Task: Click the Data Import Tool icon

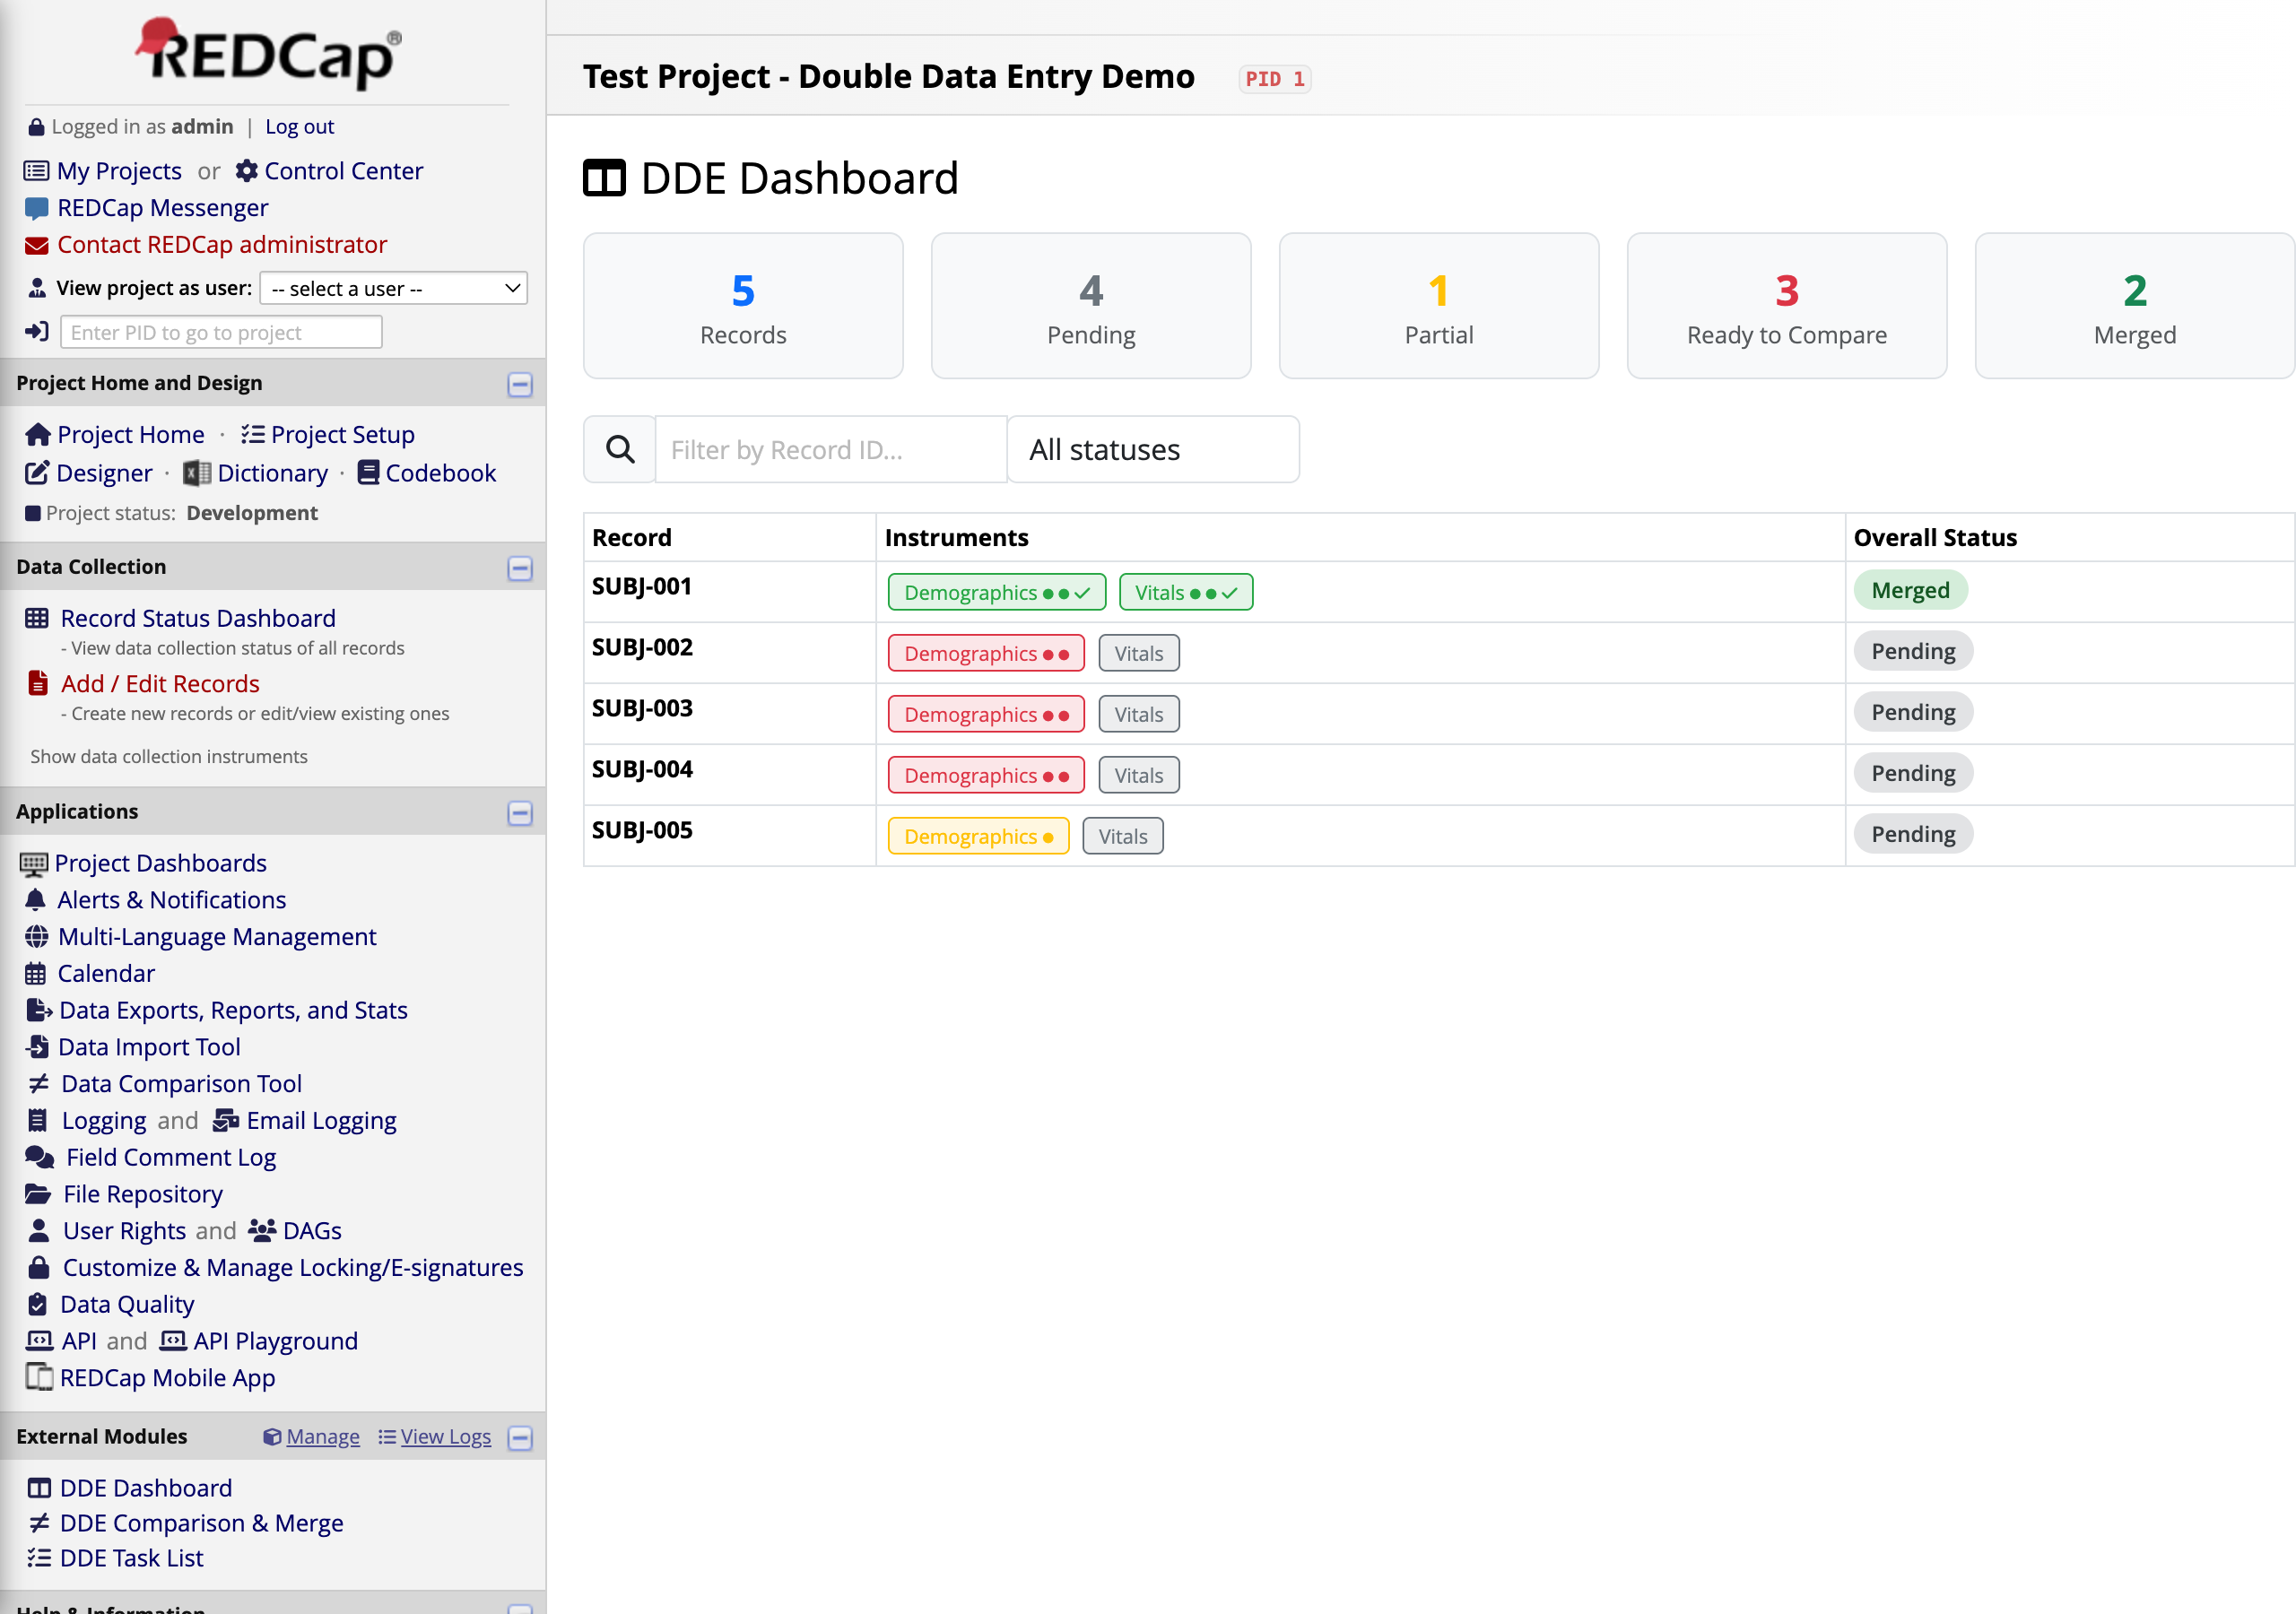Action: [x=37, y=1046]
